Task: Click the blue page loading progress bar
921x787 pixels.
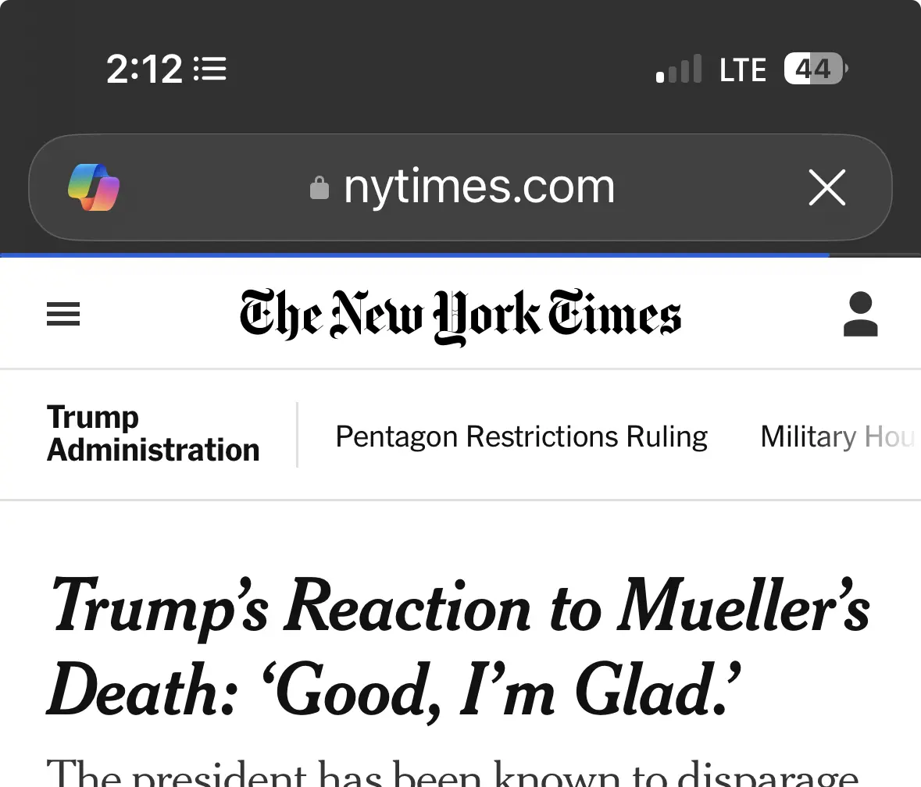Action: point(414,255)
